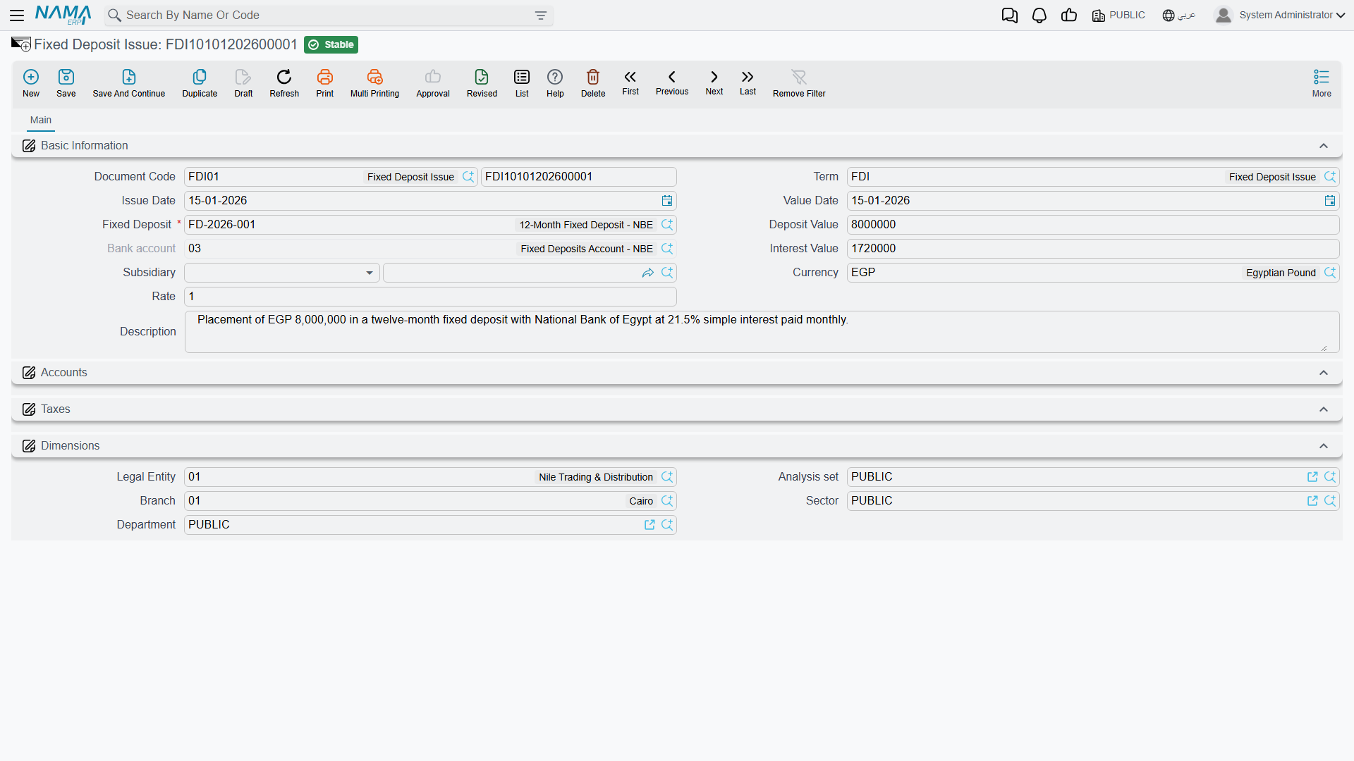The height and width of the screenshot is (761, 1354).
Task: Open the Approval action
Action: tap(433, 83)
